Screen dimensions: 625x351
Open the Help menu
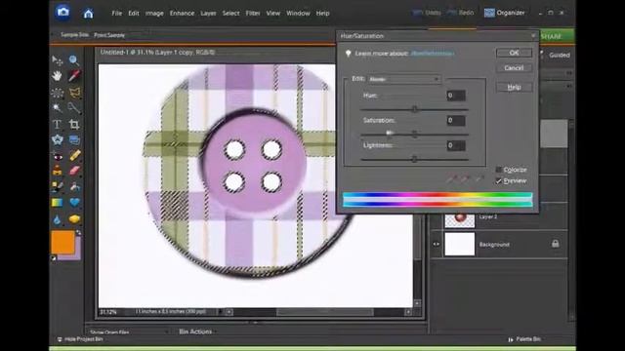click(322, 13)
